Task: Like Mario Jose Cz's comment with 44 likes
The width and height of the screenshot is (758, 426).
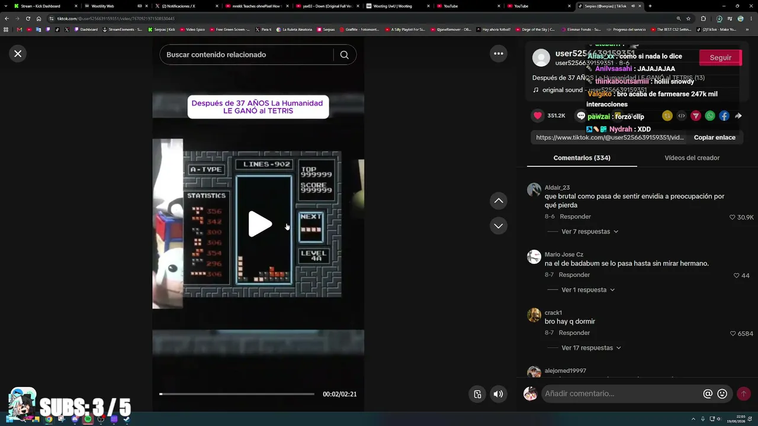Action: [x=737, y=275]
